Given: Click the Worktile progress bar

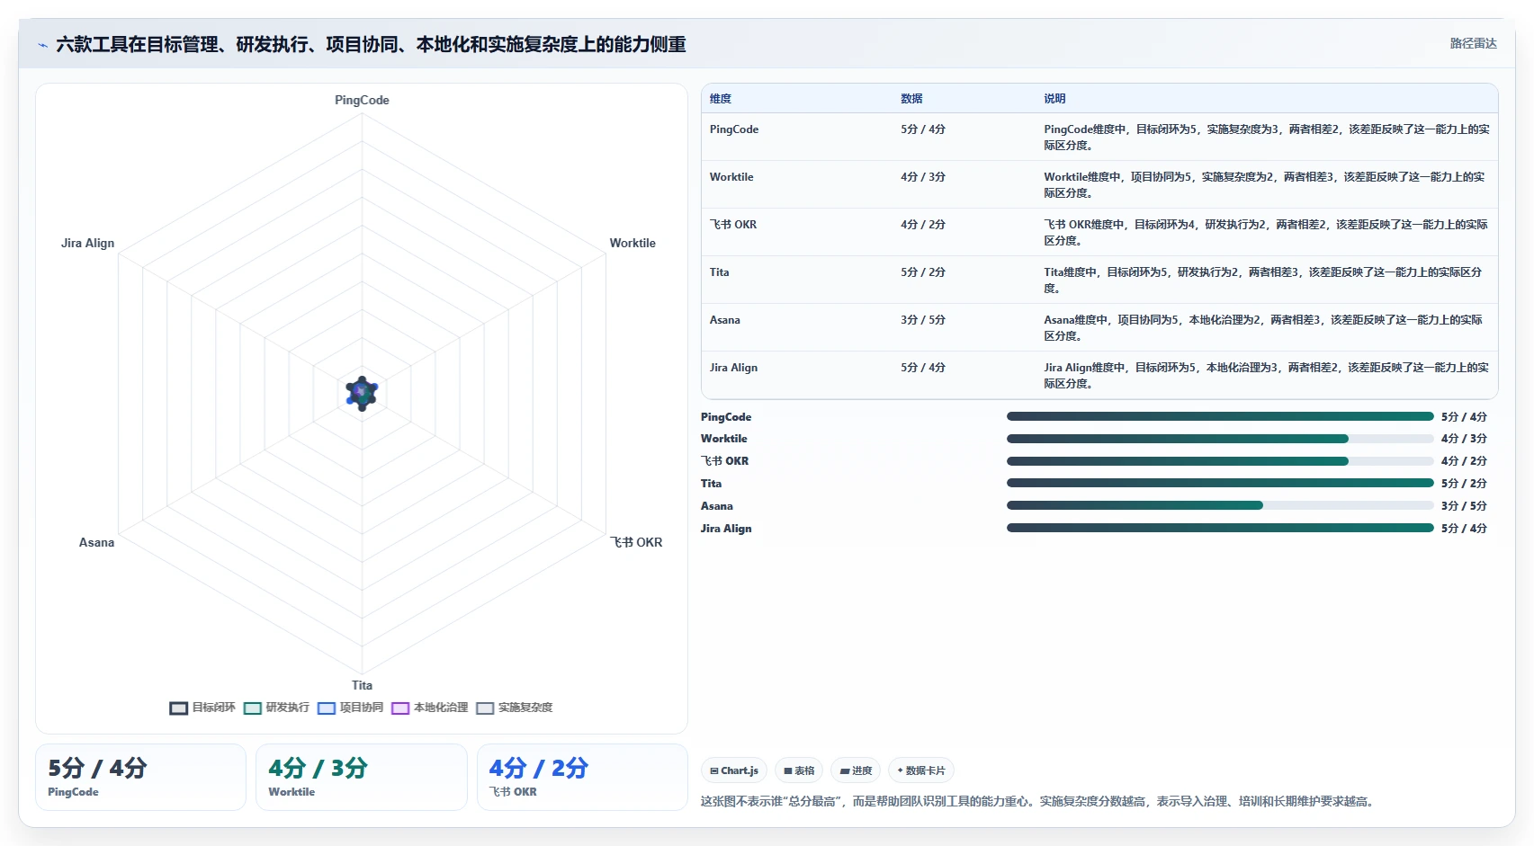Looking at the screenshot, I should [1220, 439].
